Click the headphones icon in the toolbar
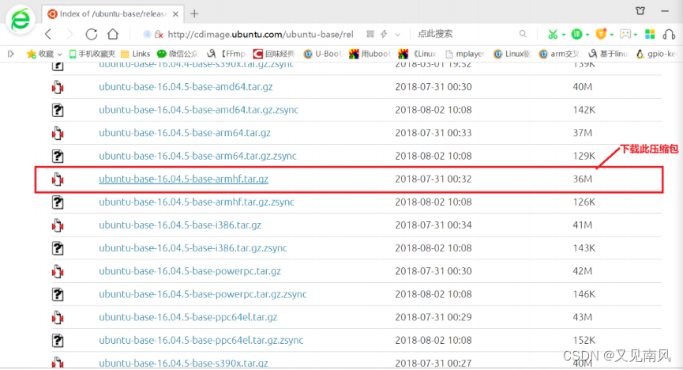The height and width of the screenshot is (370, 683). pyautogui.click(x=669, y=34)
